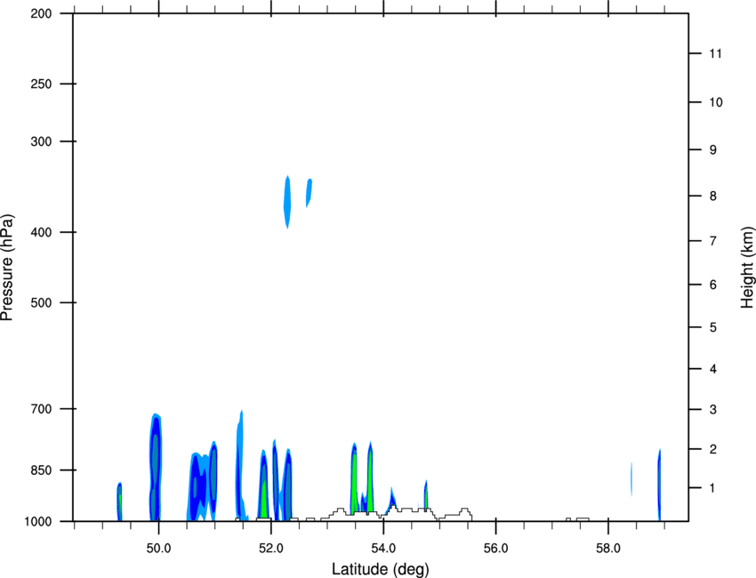Pick the 6 km height label
The width and height of the screenshot is (756, 578).
[x=713, y=285]
